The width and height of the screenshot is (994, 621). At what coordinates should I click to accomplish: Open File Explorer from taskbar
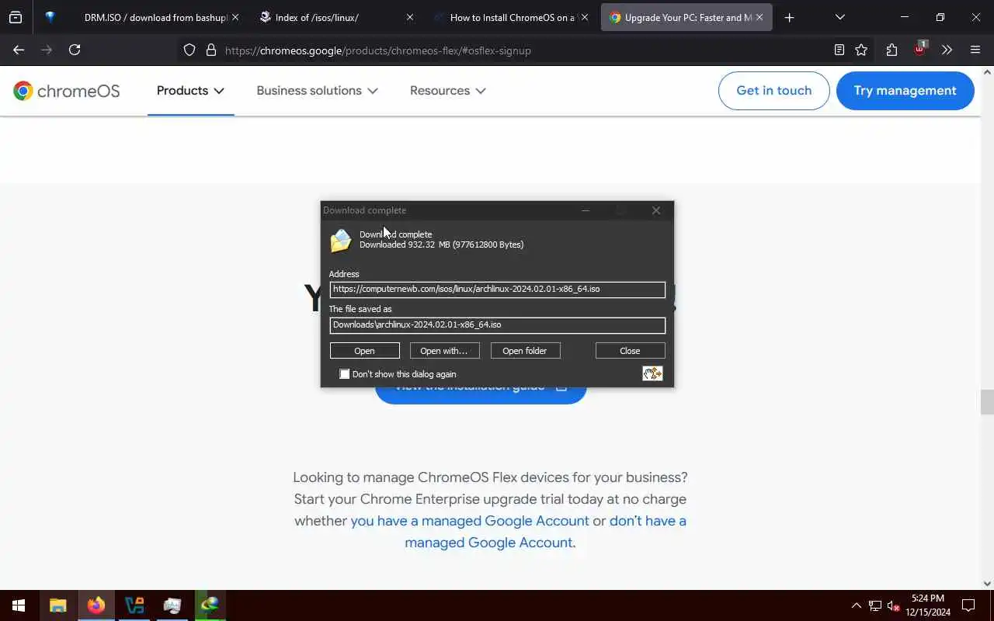pos(57,605)
